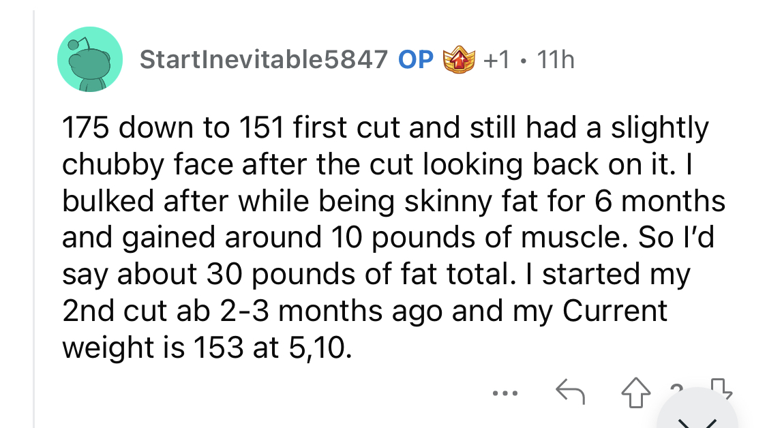767x428 pixels.
Task: Open the three-dot more options menu
Action: 505,393
